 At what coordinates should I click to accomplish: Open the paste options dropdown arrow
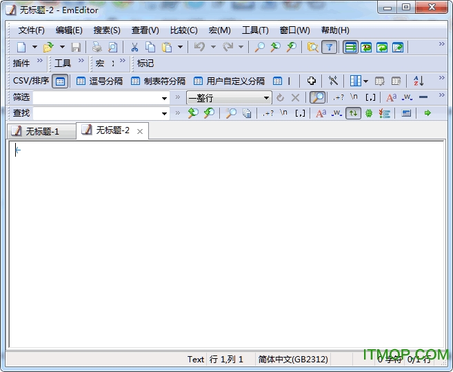pos(180,46)
